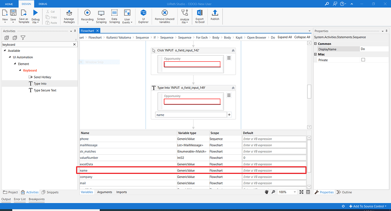Go to Kullanici Yakalama breadcrumb
Image resolution: width=391 pixels, height=211 pixels.
tap(119, 38)
